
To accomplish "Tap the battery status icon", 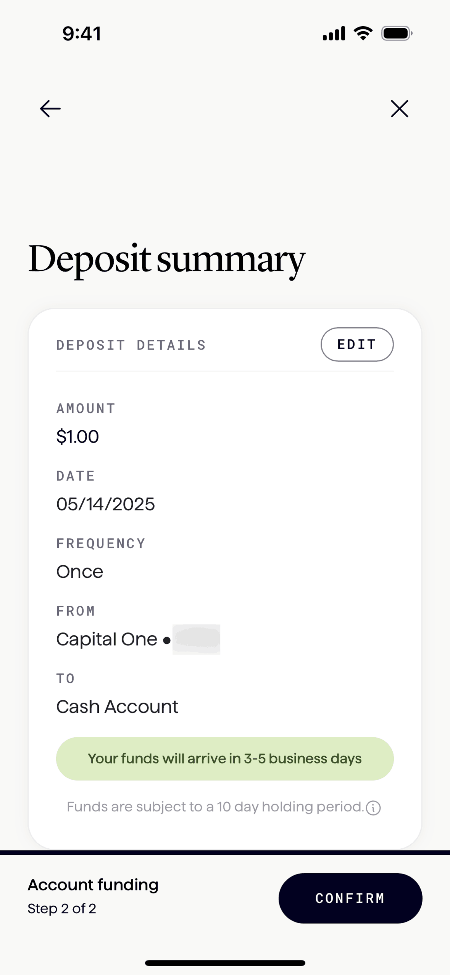I will point(397,34).
